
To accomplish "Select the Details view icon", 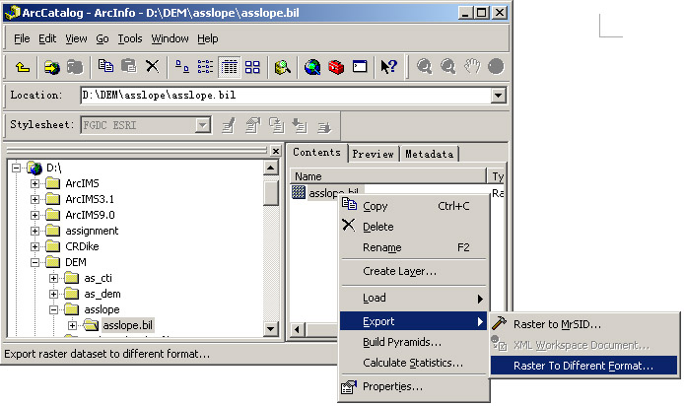I will [x=229, y=67].
